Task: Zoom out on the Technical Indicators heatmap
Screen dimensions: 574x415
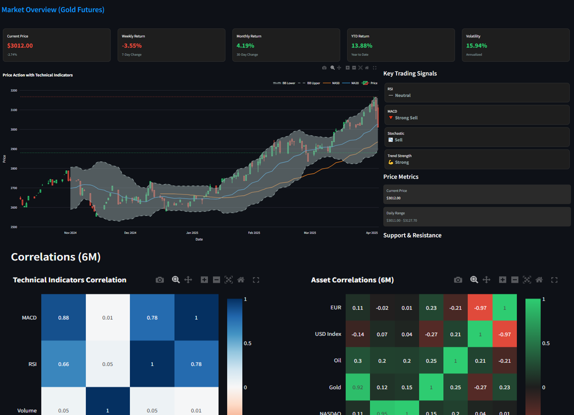Action: tap(216, 279)
